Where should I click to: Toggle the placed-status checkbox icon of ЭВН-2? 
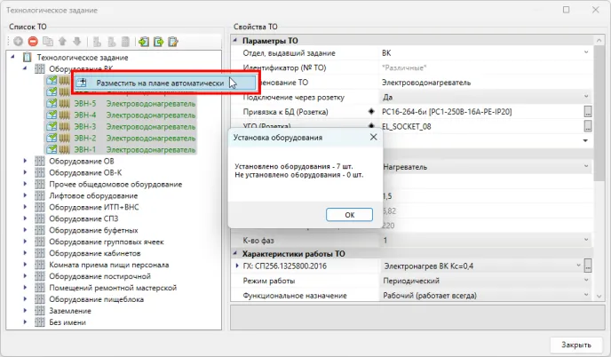tap(52, 138)
